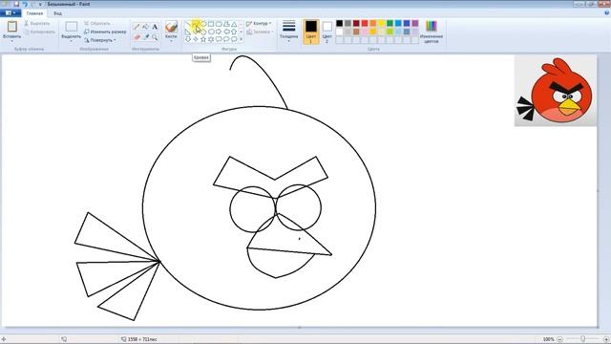
Task: Choose the Cloud callout shape
Action: click(234, 39)
